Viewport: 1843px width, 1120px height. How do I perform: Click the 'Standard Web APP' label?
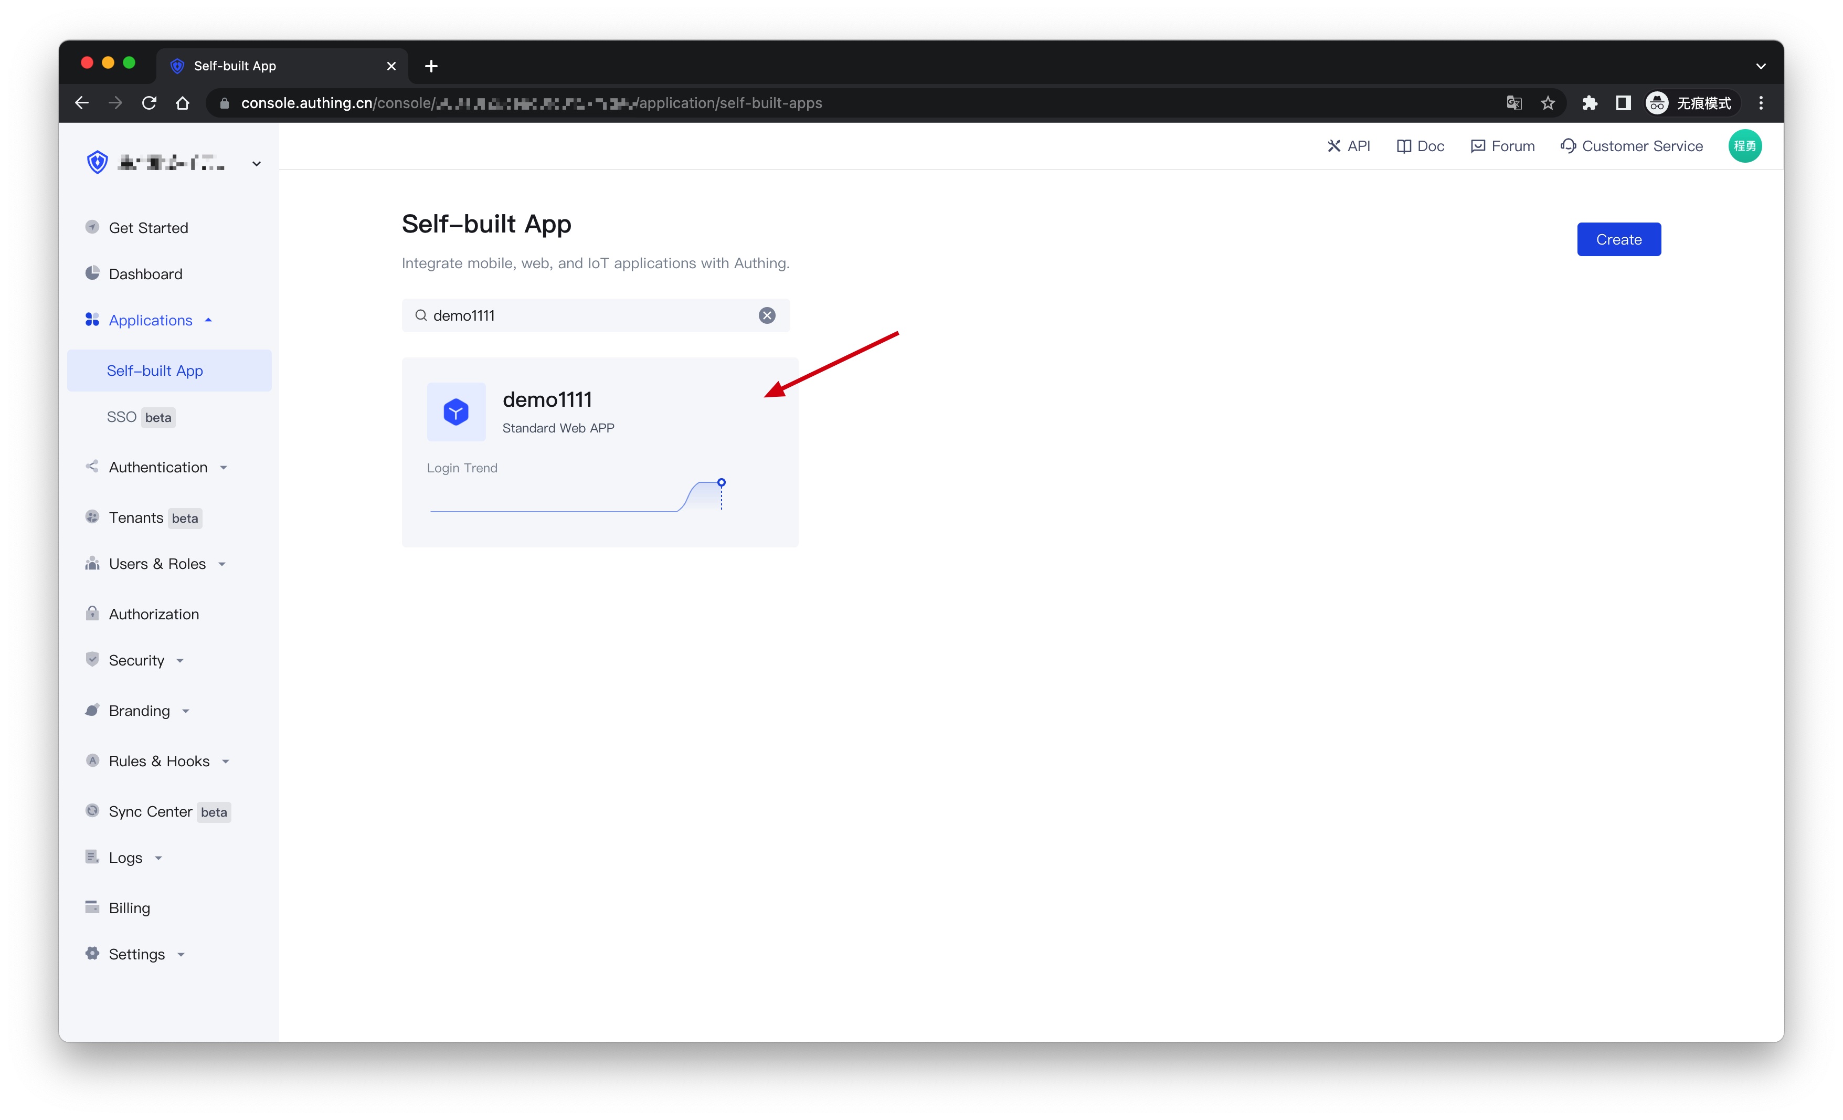(x=558, y=428)
